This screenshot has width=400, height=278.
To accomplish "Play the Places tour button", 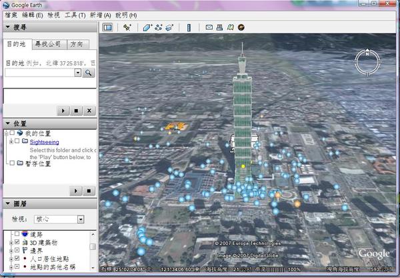I will coord(76,191).
